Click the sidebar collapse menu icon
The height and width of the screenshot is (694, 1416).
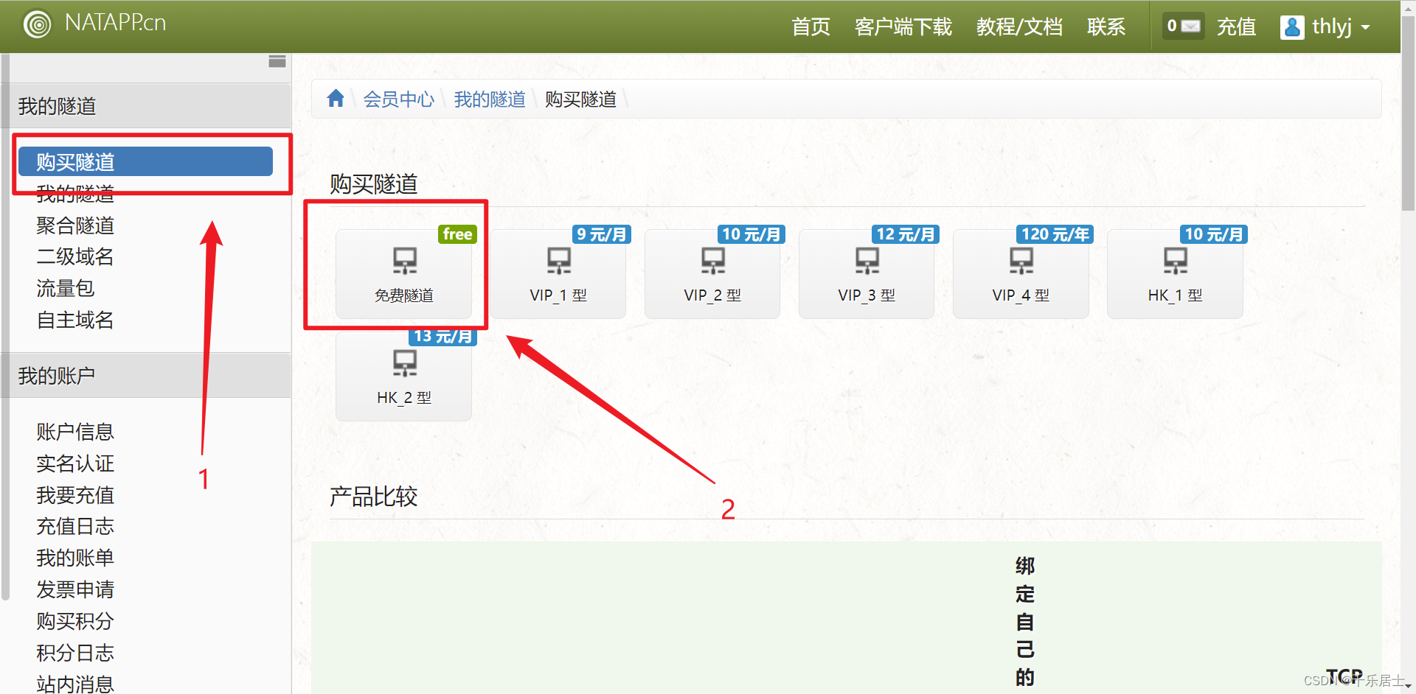click(277, 61)
